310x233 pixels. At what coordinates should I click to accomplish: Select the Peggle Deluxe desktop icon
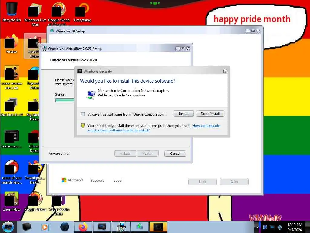(x=35, y=201)
